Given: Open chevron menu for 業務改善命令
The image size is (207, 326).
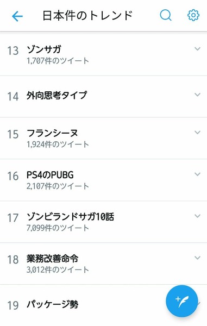Looking at the screenshot, I should [197, 258].
